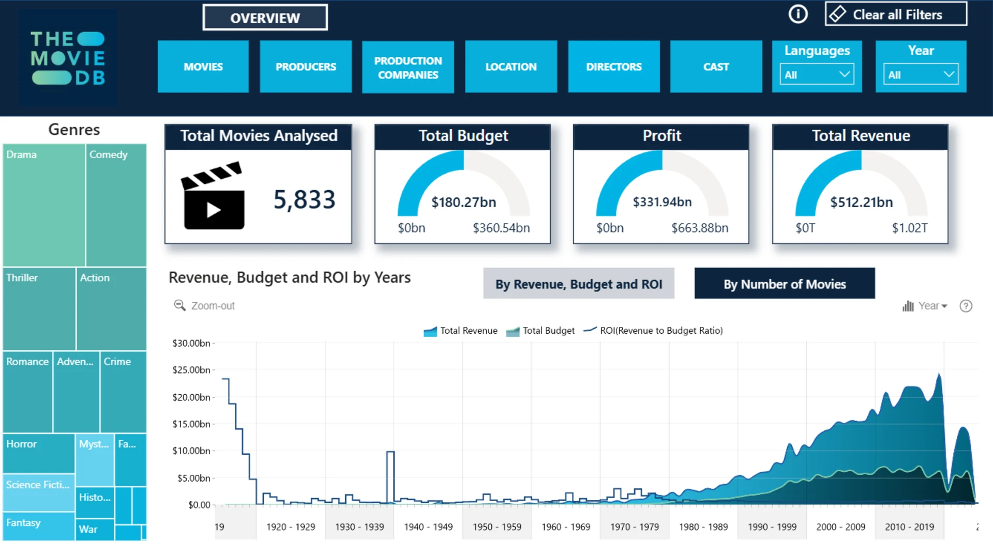Click Clear all Filters

pos(896,14)
